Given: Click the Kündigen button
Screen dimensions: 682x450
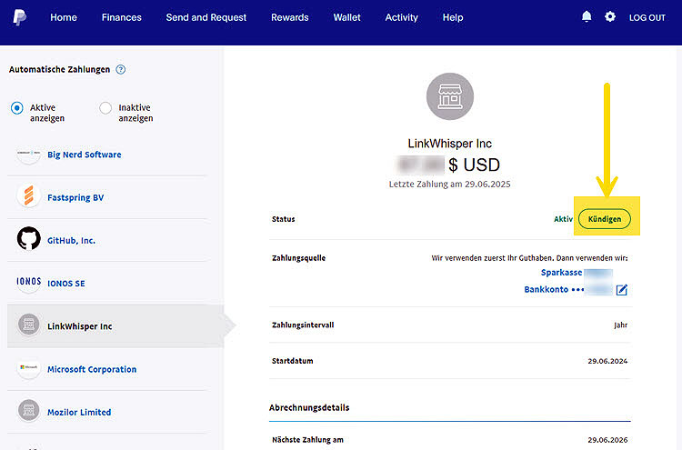Looking at the screenshot, I should [605, 219].
